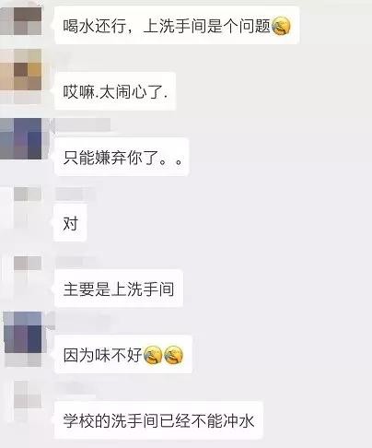Click the crying emoji in the first message
This screenshot has width=372, height=448.
(281, 26)
